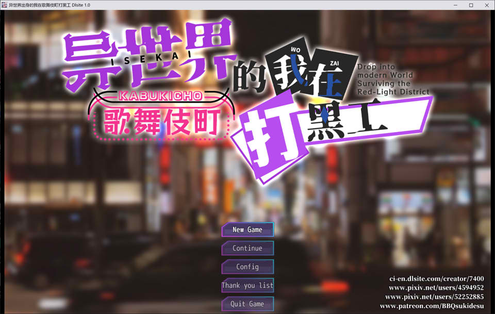
Task: Maximize the game window
Action: pyautogui.click(x=471, y=5)
